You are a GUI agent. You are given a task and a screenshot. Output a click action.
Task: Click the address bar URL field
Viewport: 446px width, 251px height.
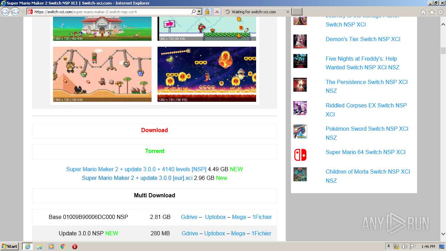coord(111,12)
